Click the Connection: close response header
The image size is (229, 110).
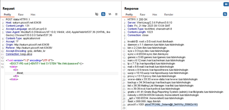138,35
